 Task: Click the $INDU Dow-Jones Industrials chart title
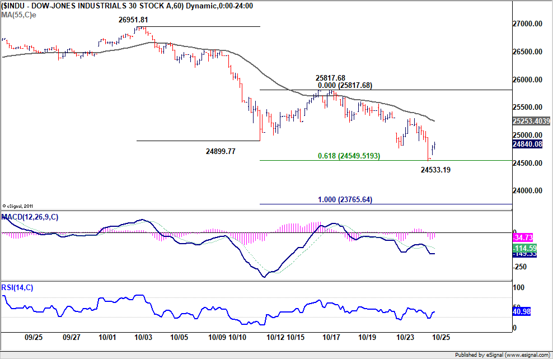pyautogui.click(x=127, y=6)
